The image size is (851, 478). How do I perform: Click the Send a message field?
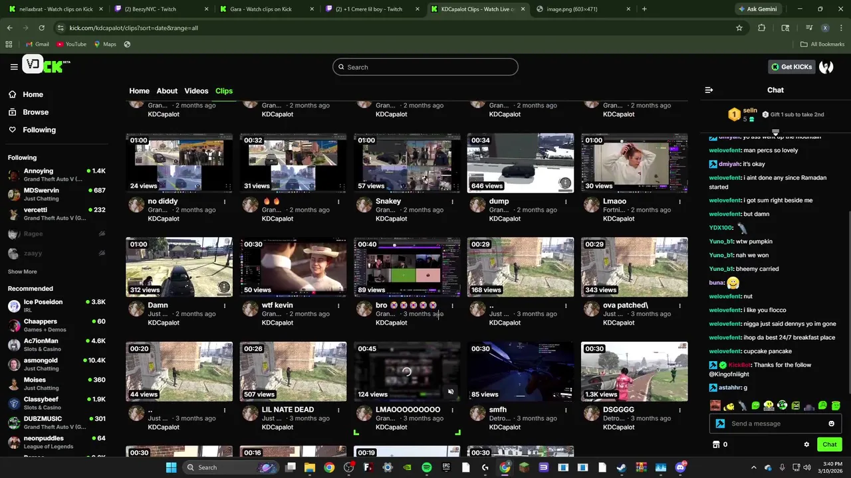[x=775, y=424]
